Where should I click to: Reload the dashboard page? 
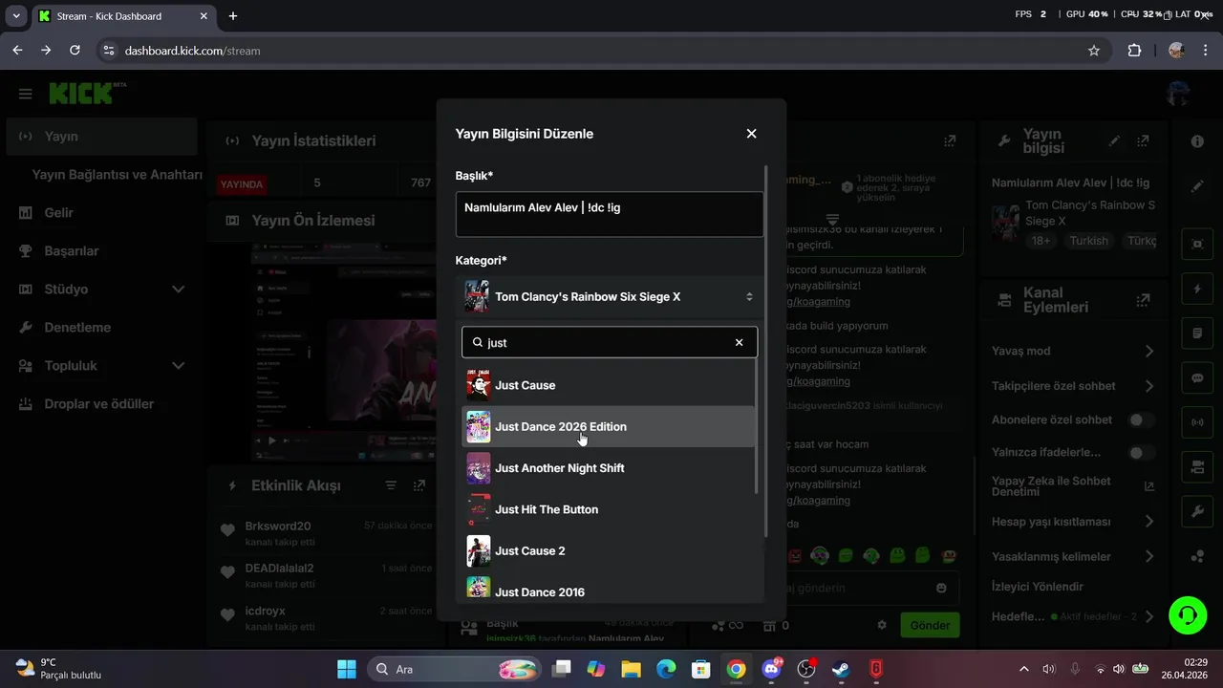click(x=75, y=51)
